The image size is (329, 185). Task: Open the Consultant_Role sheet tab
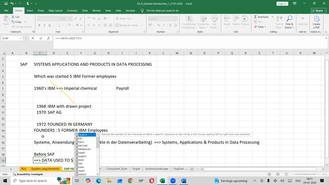point(116,169)
